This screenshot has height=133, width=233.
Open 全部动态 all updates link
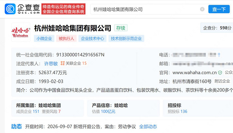pyautogui.click(x=148, y=127)
